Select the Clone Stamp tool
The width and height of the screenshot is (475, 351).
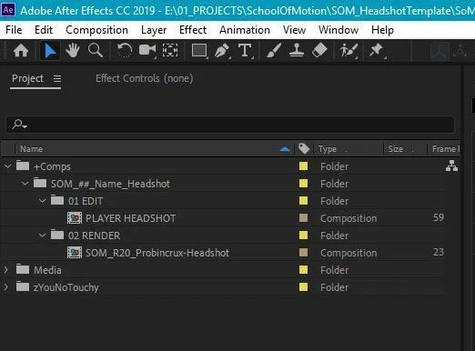[x=297, y=51]
